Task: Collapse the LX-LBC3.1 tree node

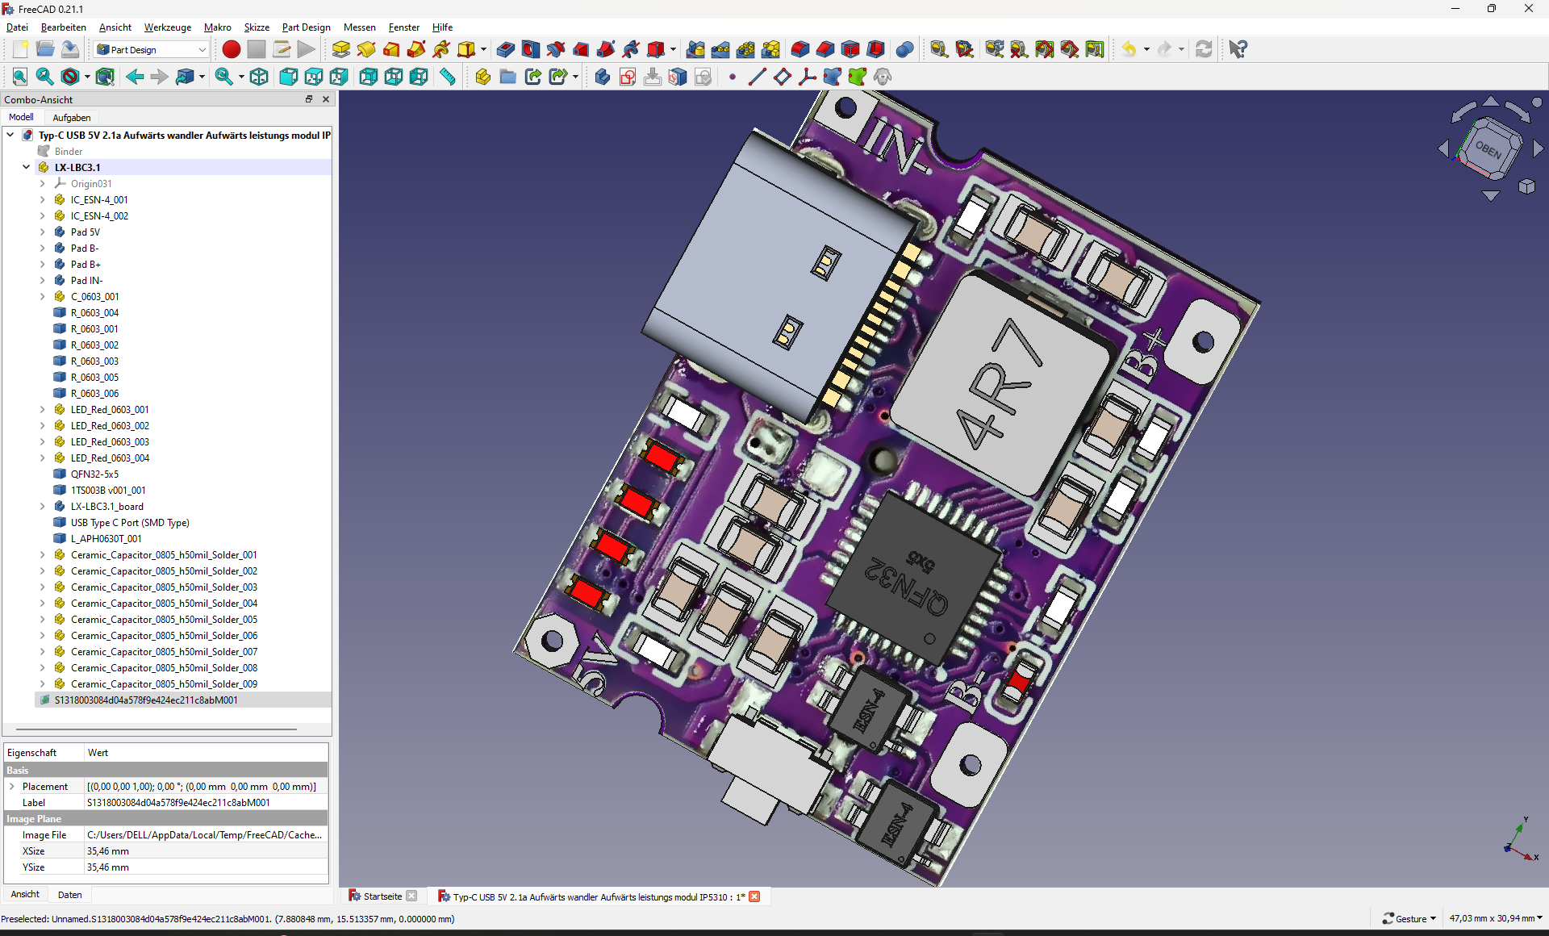Action: click(x=27, y=167)
